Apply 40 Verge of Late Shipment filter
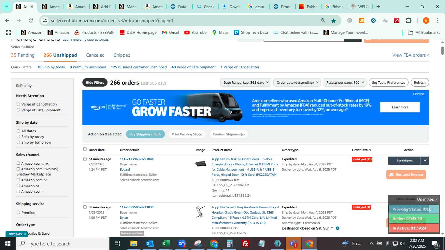445x250 pixels. coord(194,67)
